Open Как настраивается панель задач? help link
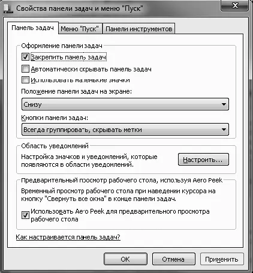 point(68,237)
